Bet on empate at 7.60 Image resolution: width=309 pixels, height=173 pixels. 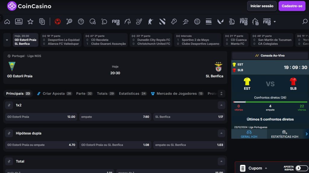pyautogui.click(x=115, y=117)
